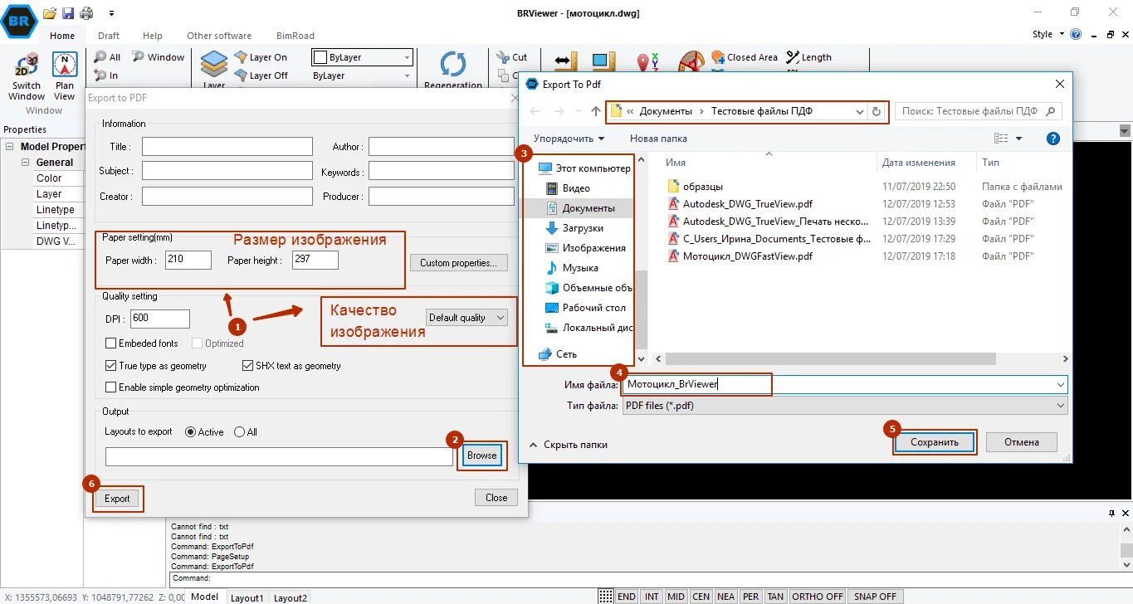Screen dimensions: 1133x604
Task: Click the Сохранить button
Action: [935, 442]
